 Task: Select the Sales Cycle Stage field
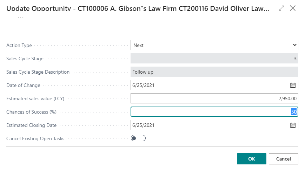(214, 59)
